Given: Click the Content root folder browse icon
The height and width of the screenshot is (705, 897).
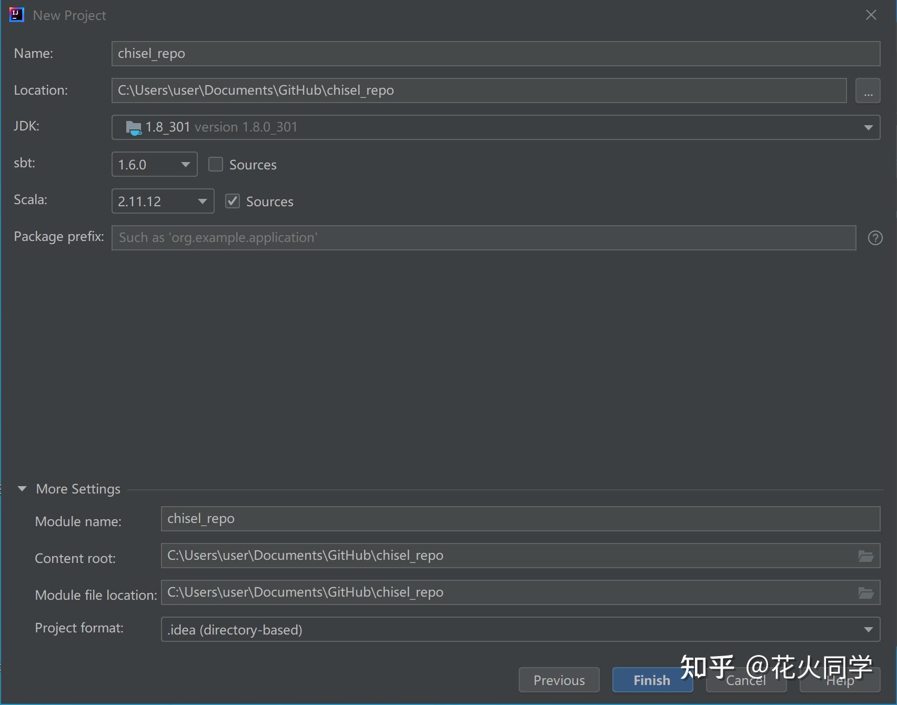Looking at the screenshot, I should click(866, 556).
